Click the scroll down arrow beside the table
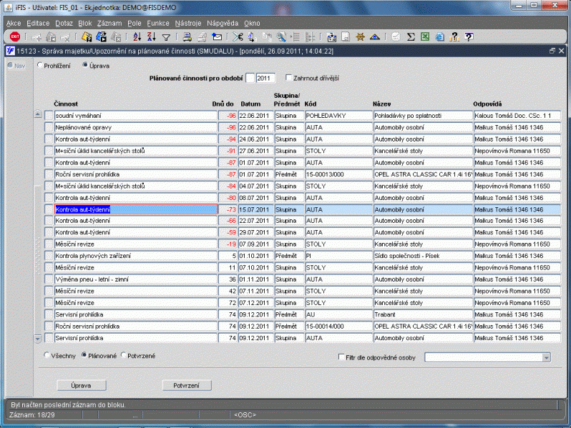The height and width of the screenshot is (428, 571). [38, 339]
